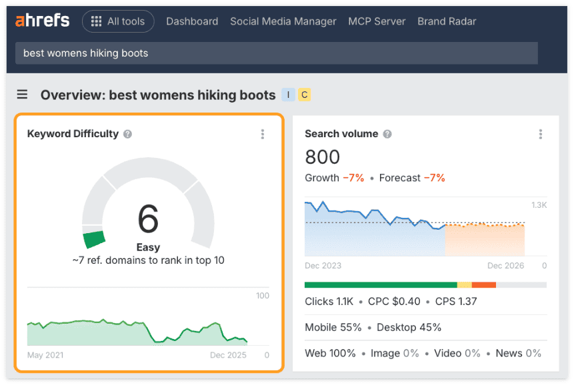Show Search volume help tooltip icon

(x=387, y=134)
